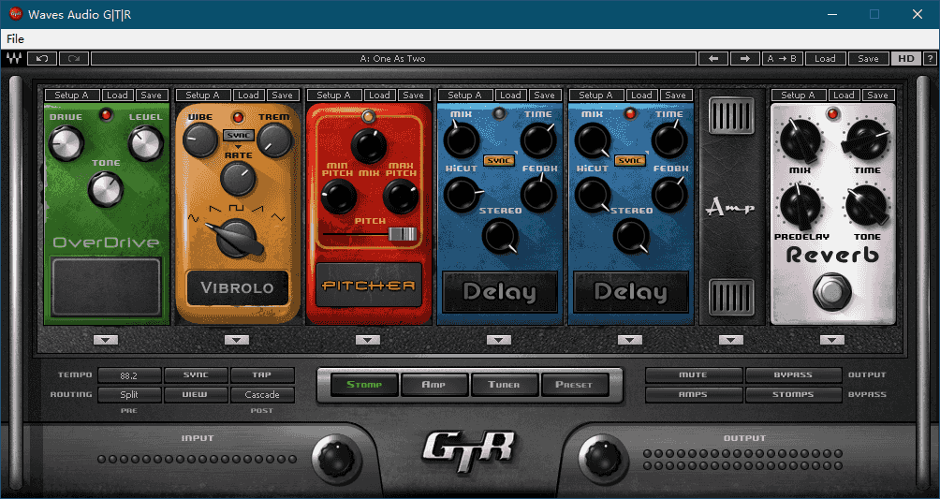Click the Vibrolo RATE knob
The image size is (940, 499).
(238, 179)
